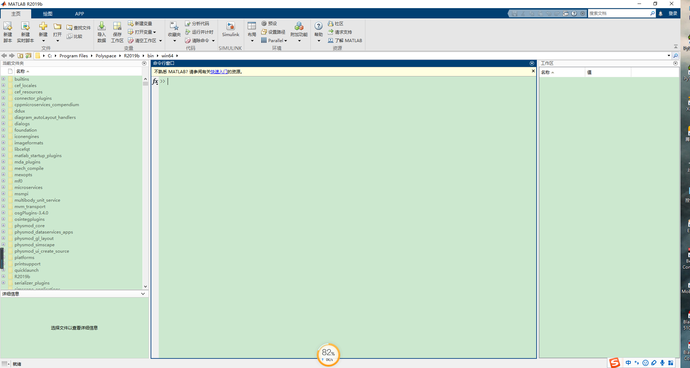Select the quicklaunch folder
The height and width of the screenshot is (368, 690).
coord(27,270)
